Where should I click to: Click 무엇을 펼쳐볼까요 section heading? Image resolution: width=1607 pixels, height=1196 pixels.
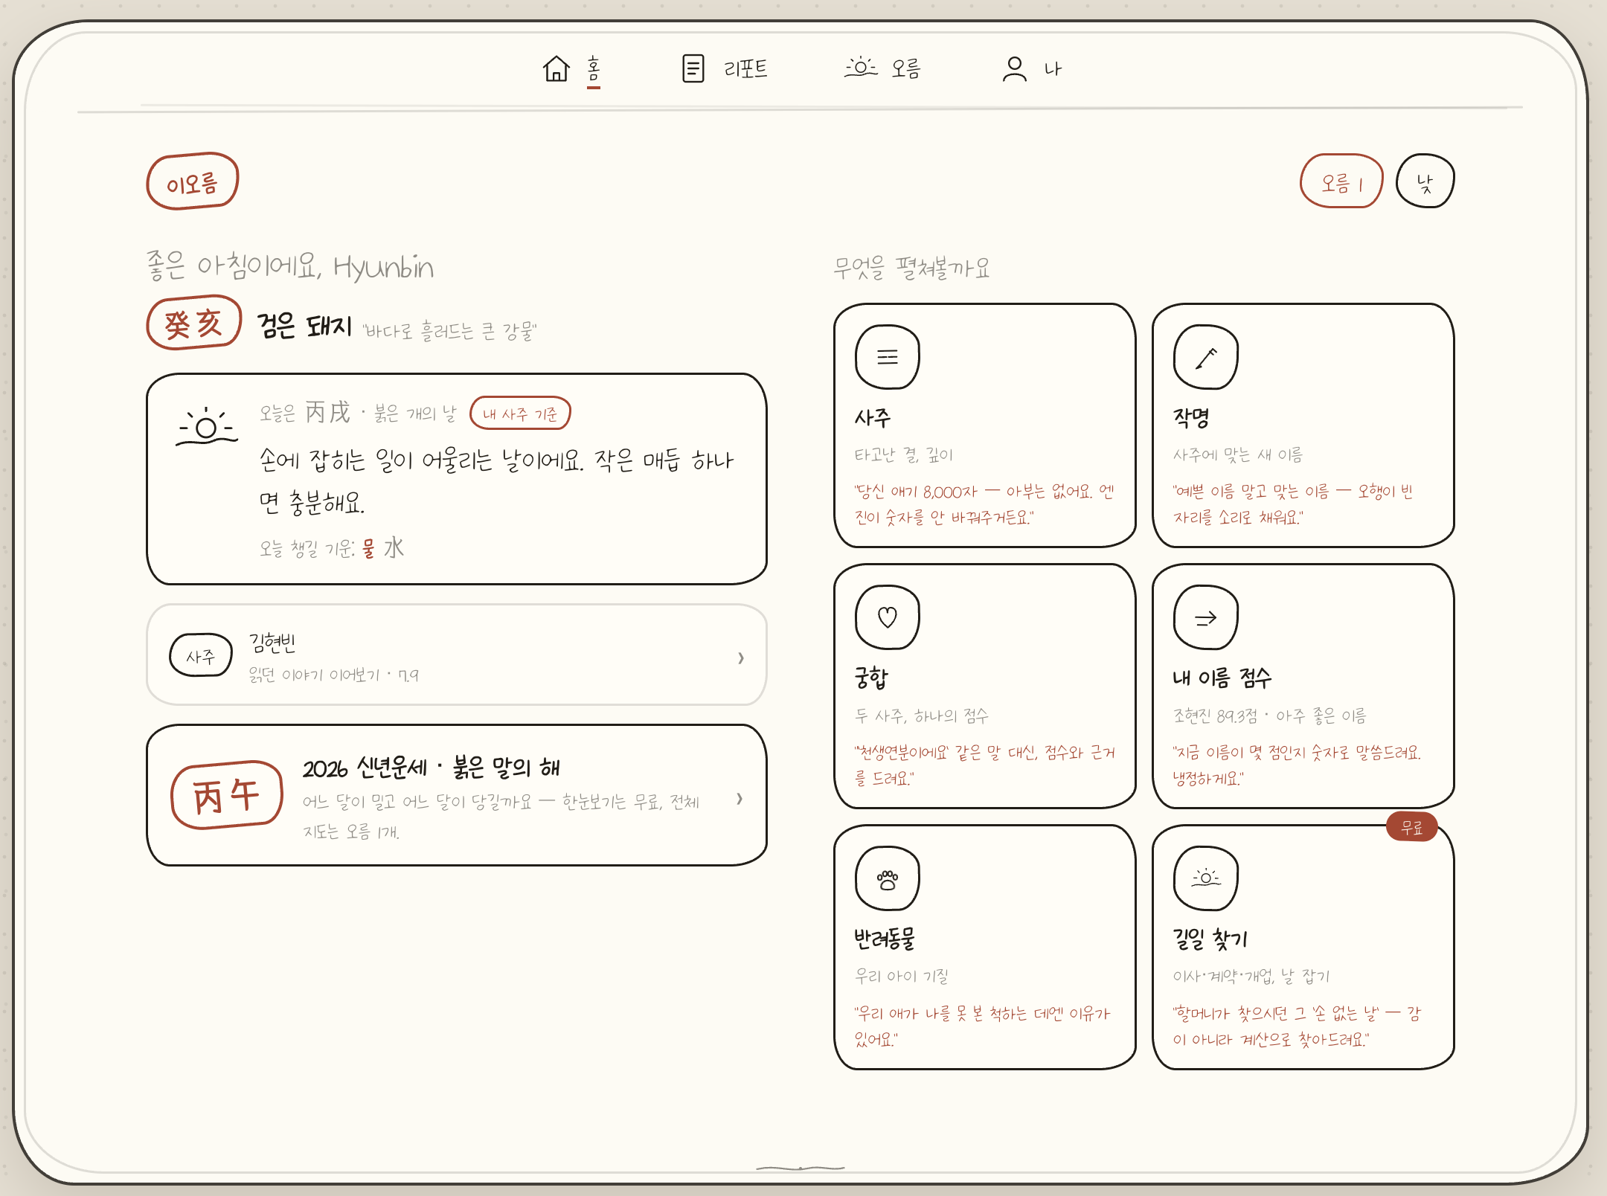911,268
